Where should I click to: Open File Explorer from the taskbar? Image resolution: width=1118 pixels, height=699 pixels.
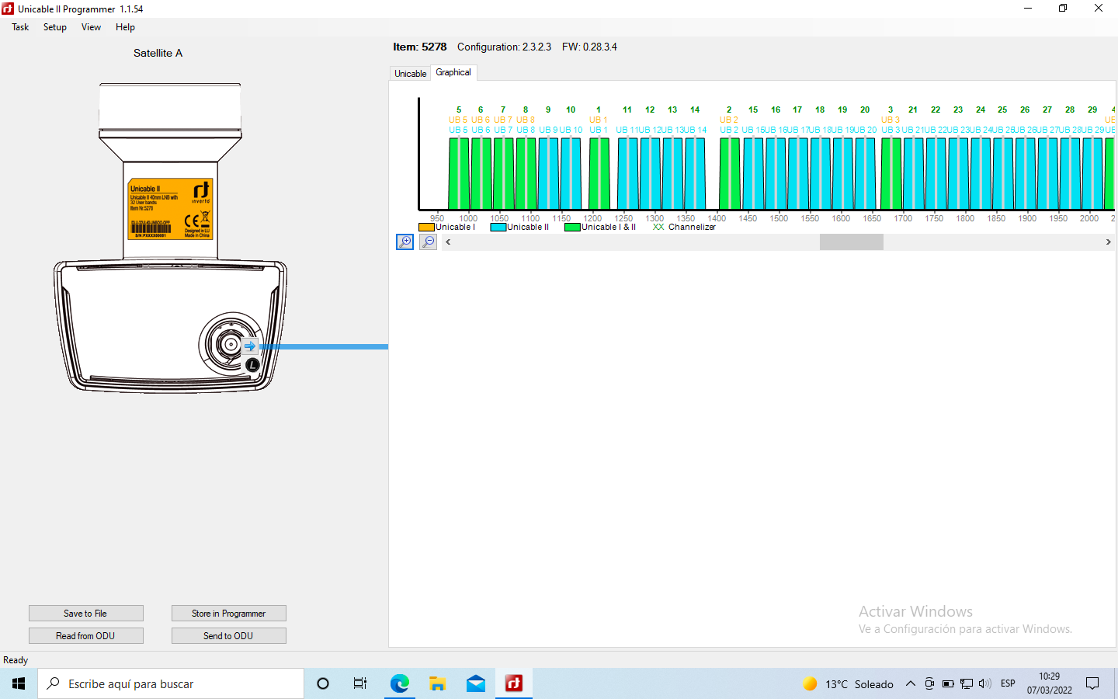(438, 683)
